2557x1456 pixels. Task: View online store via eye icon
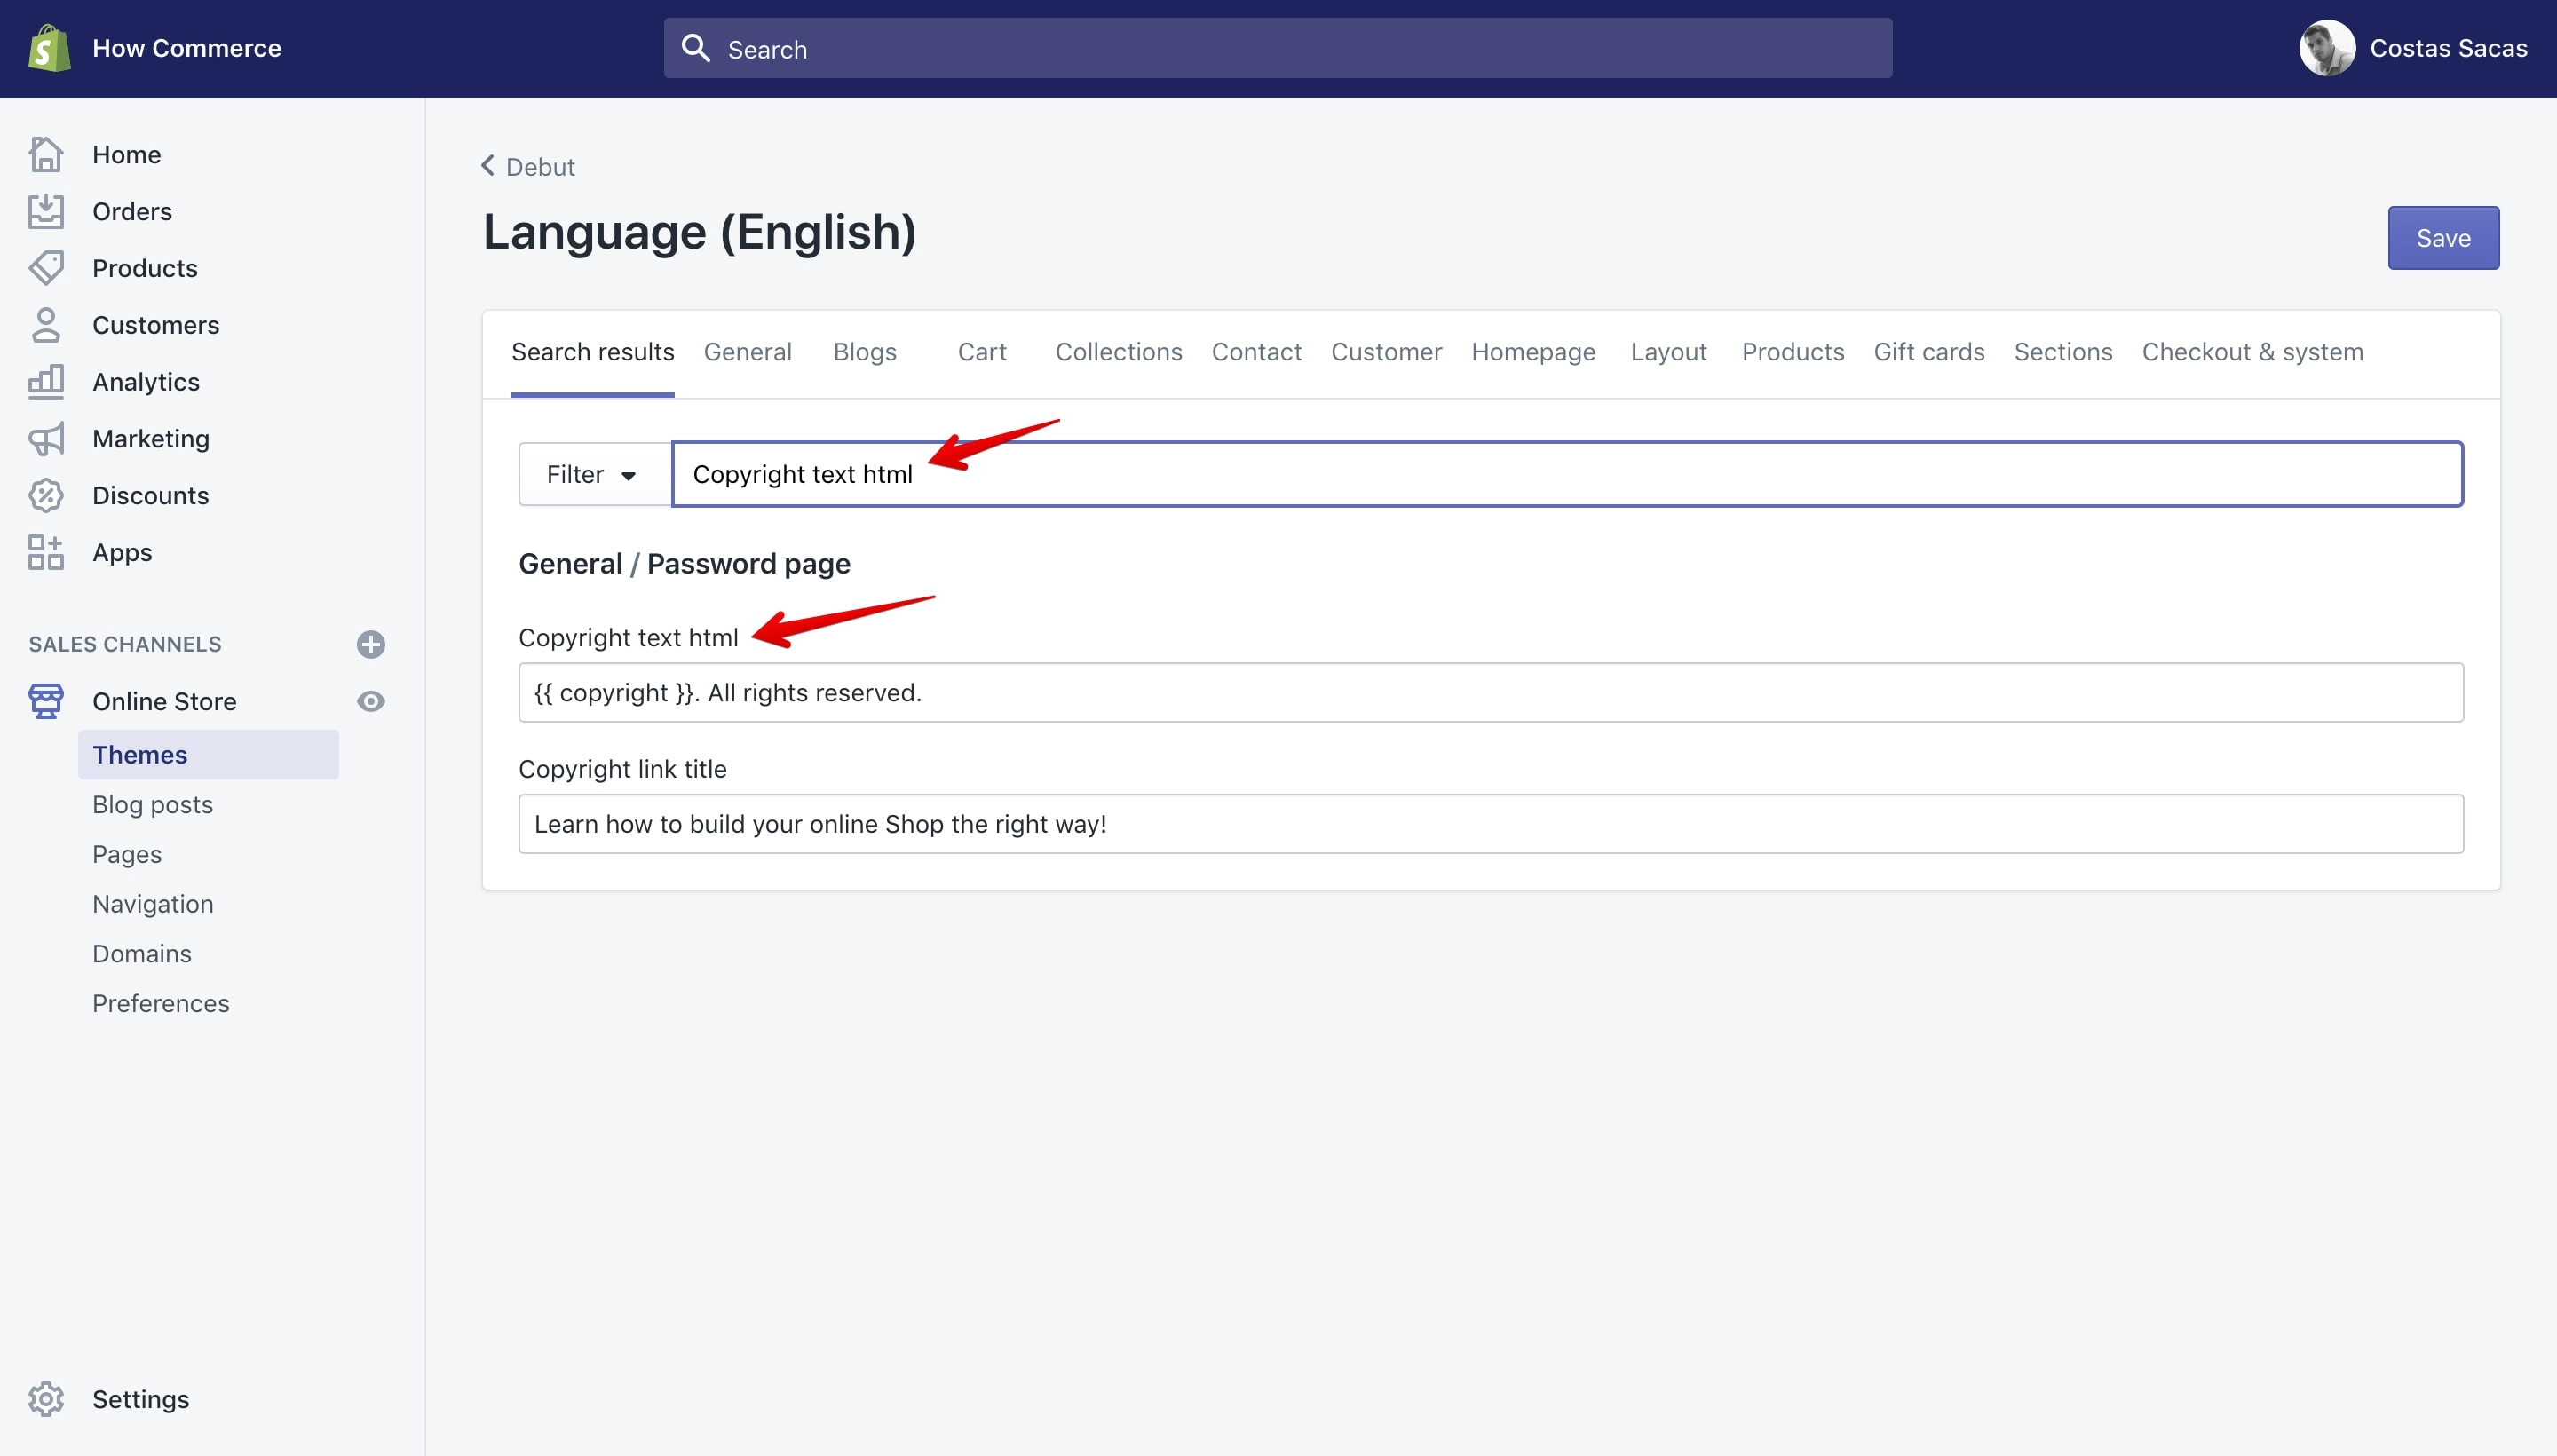click(371, 701)
